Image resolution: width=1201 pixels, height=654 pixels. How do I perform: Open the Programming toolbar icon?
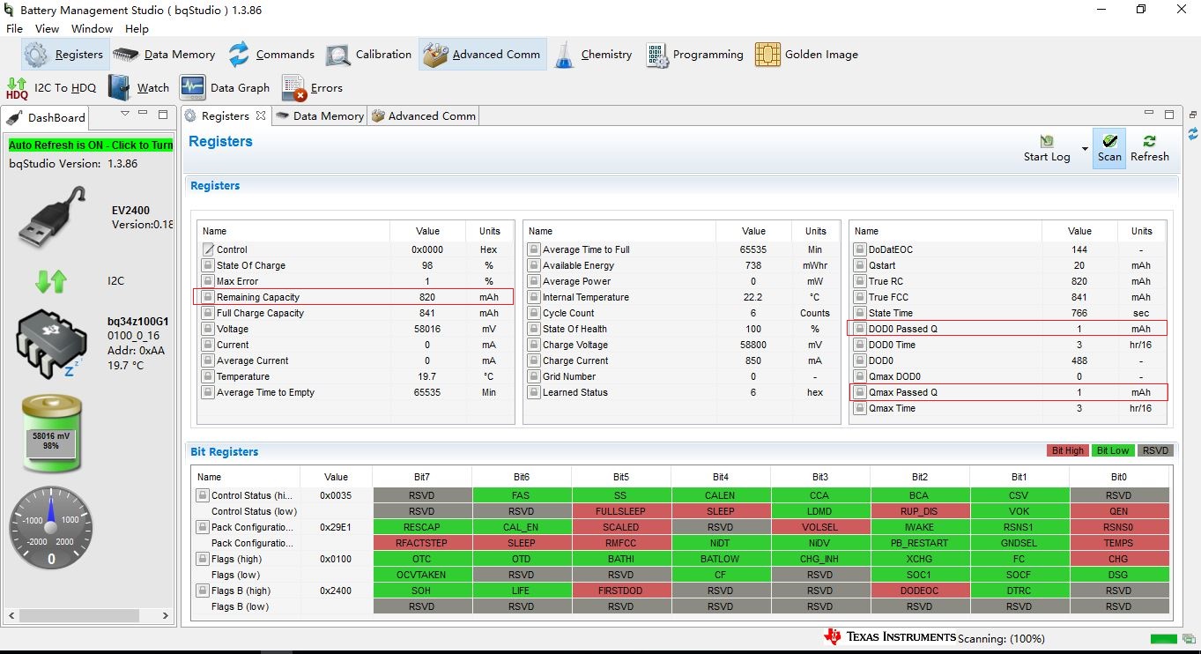656,55
